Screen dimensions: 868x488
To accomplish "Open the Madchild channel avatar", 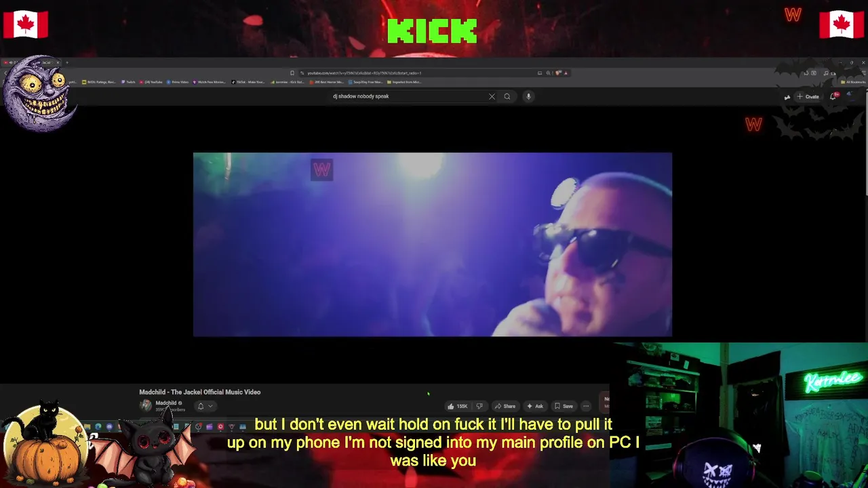I will [x=145, y=405].
